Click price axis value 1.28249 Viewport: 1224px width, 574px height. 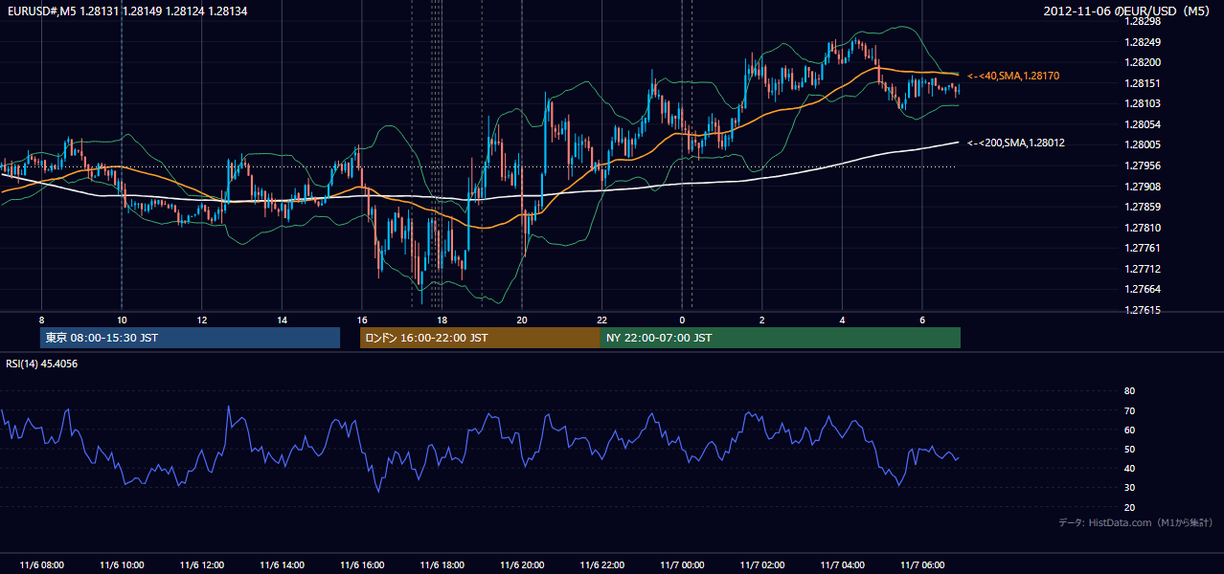click(x=1143, y=42)
